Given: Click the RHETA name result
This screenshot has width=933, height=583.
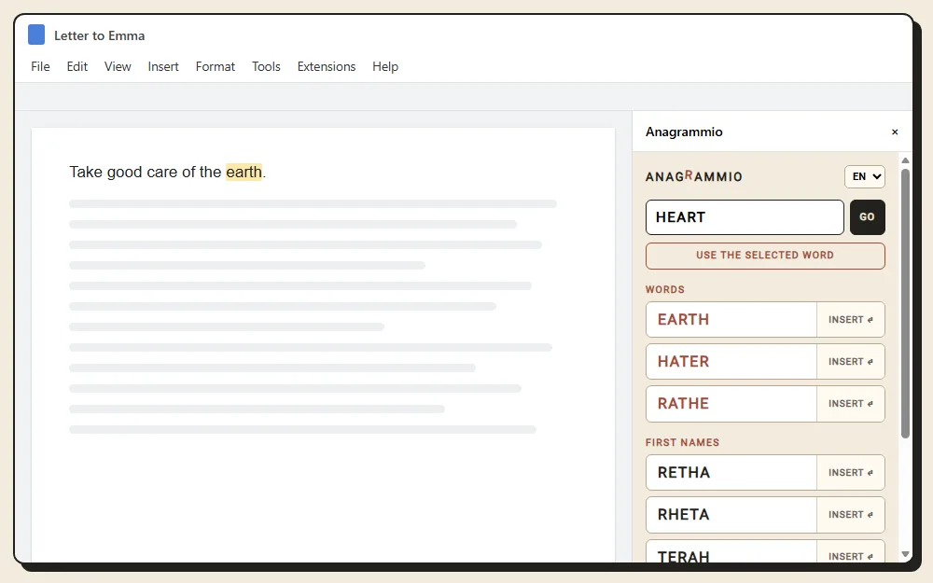Looking at the screenshot, I should tap(683, 515).
